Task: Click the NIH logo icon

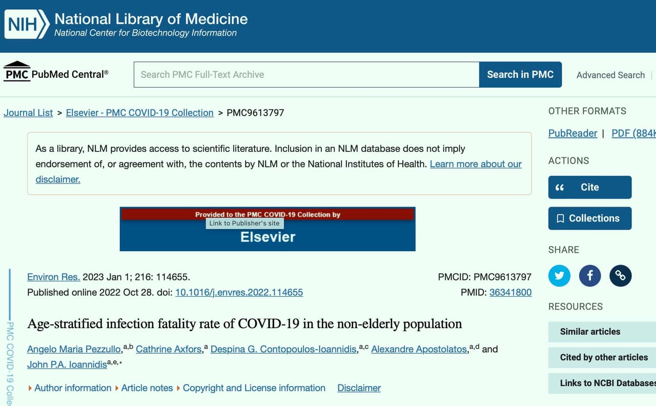Action: pos(27,24)
